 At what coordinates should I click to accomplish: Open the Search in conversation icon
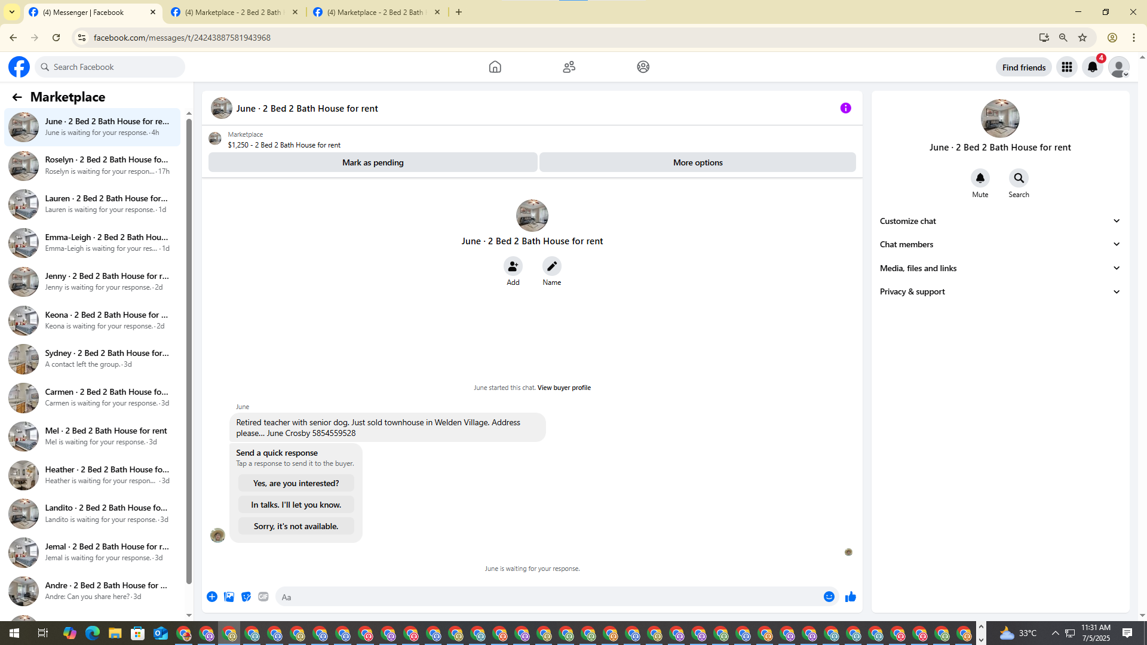1019,178
